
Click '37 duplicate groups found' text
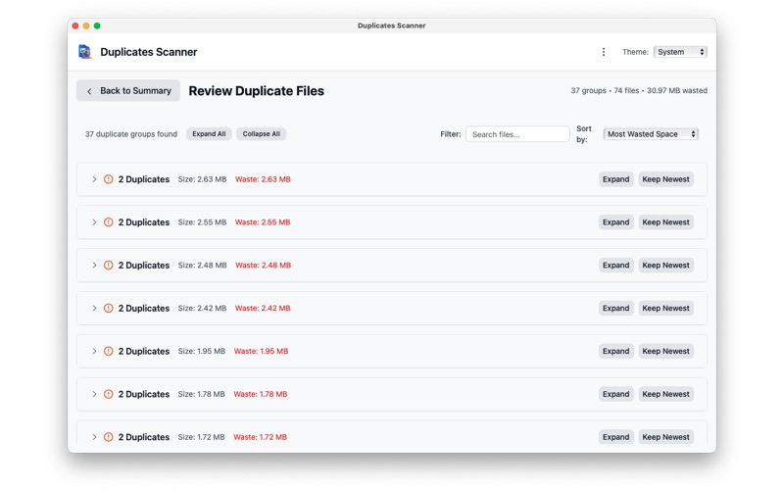click(131, 134)
